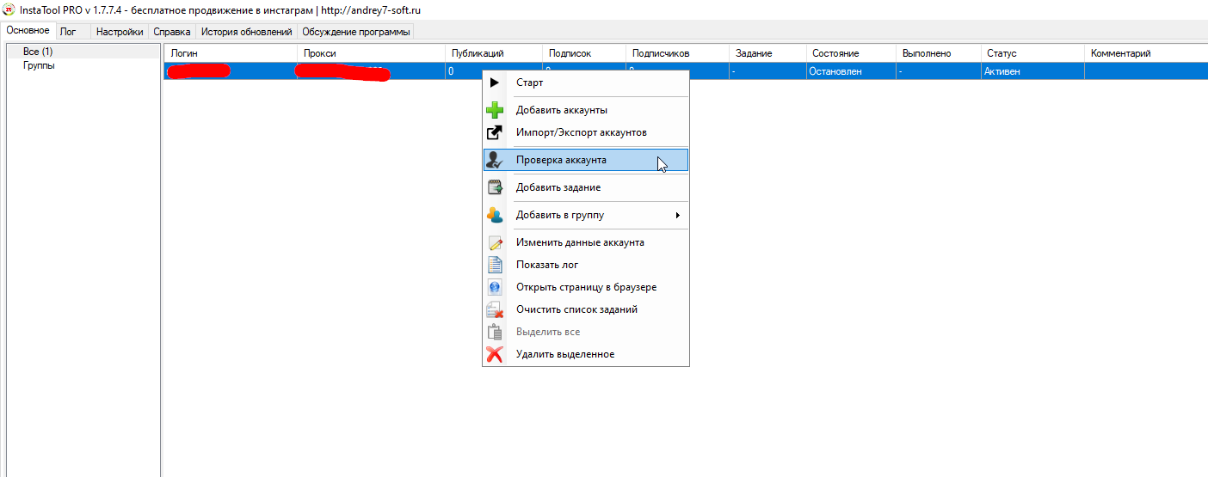Screen dimensions: 1208x477
Task: Click the 'Состояние' column header
Action: pos(835,53)
